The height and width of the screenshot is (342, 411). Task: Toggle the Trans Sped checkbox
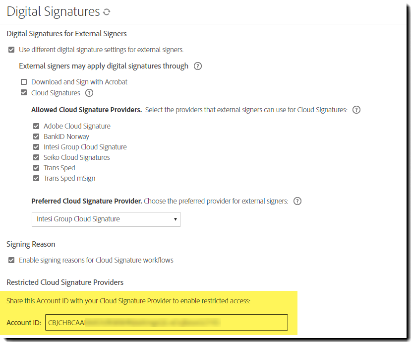(36, 168)
